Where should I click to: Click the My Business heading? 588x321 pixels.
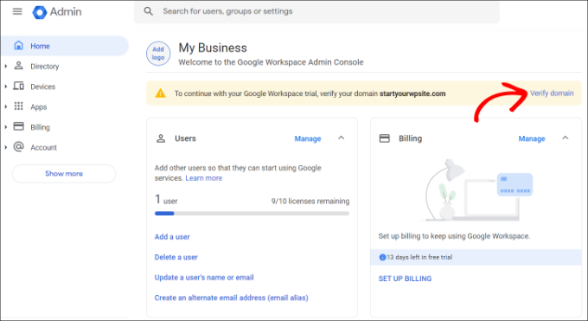click(x=213, y=48)
